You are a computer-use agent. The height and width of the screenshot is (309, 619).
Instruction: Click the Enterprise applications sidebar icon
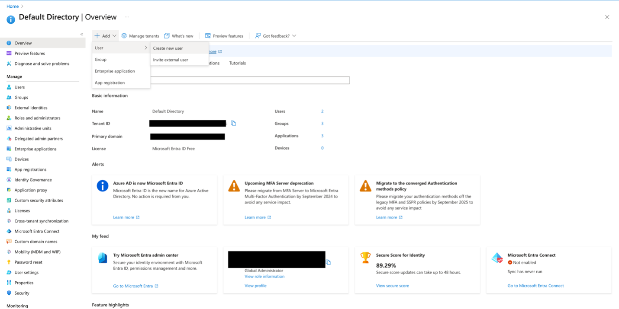pyautogui.click(x=9, y=149)
